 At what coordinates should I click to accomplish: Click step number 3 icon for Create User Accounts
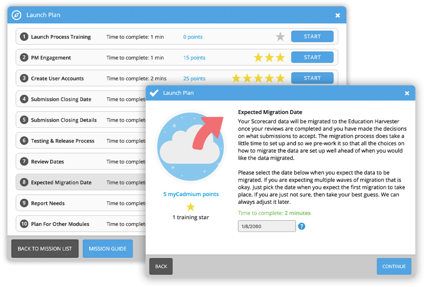tap(24, 78)
